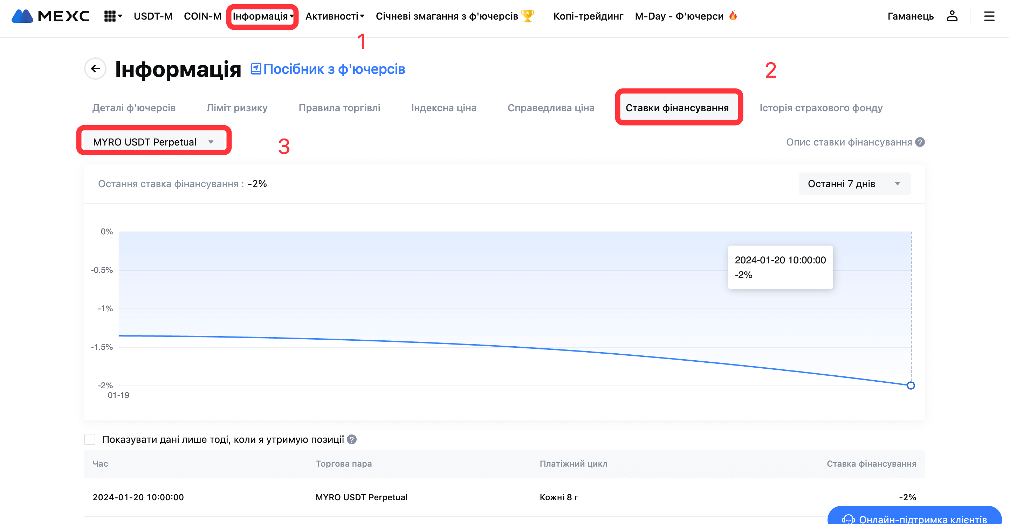Click the back arrow button
The width and height of the screenshot is (1009, 524).
95,69
